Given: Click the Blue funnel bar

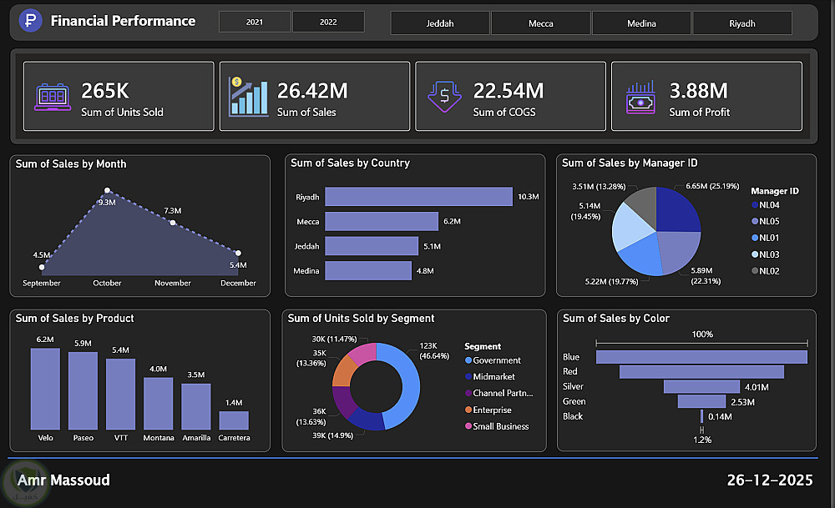Looking at the screenshot, I should click(x=701, y=357).
